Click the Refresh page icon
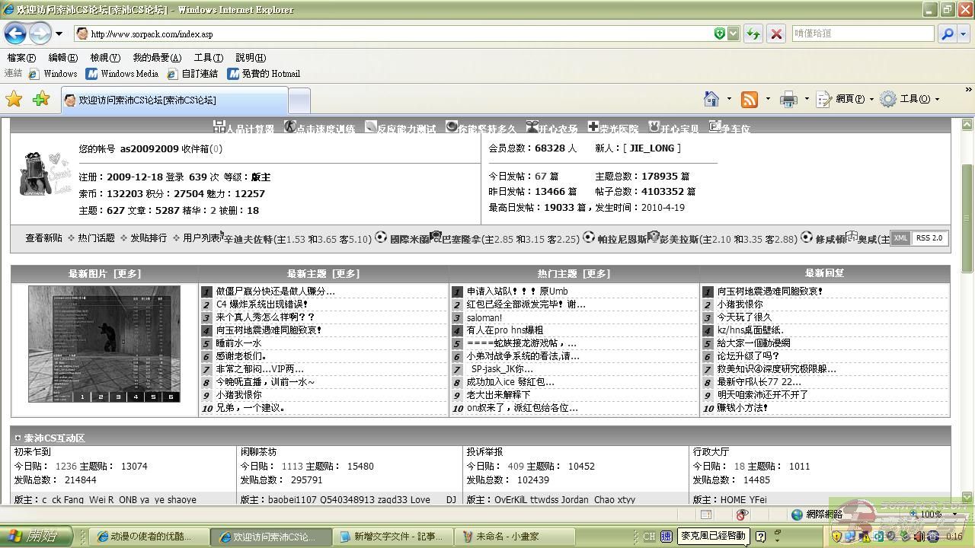The width and height of the screenshot is (975, 548). tap(753, 33)
